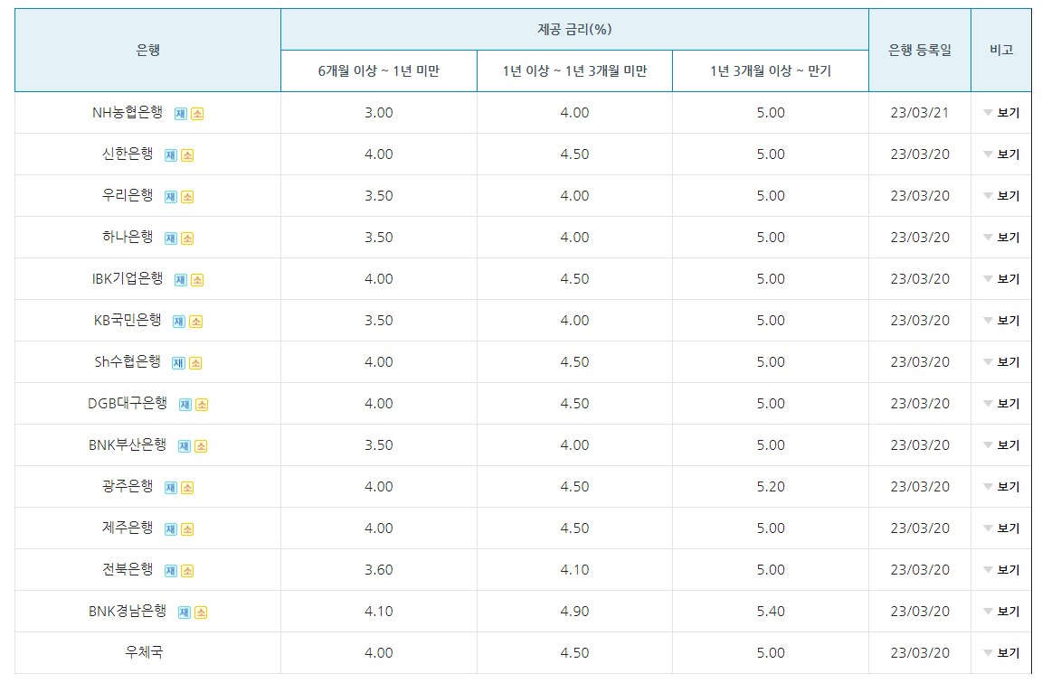Select the NH농협은행 bank name
Screen dimensions: 1042x692
(128, 112)
